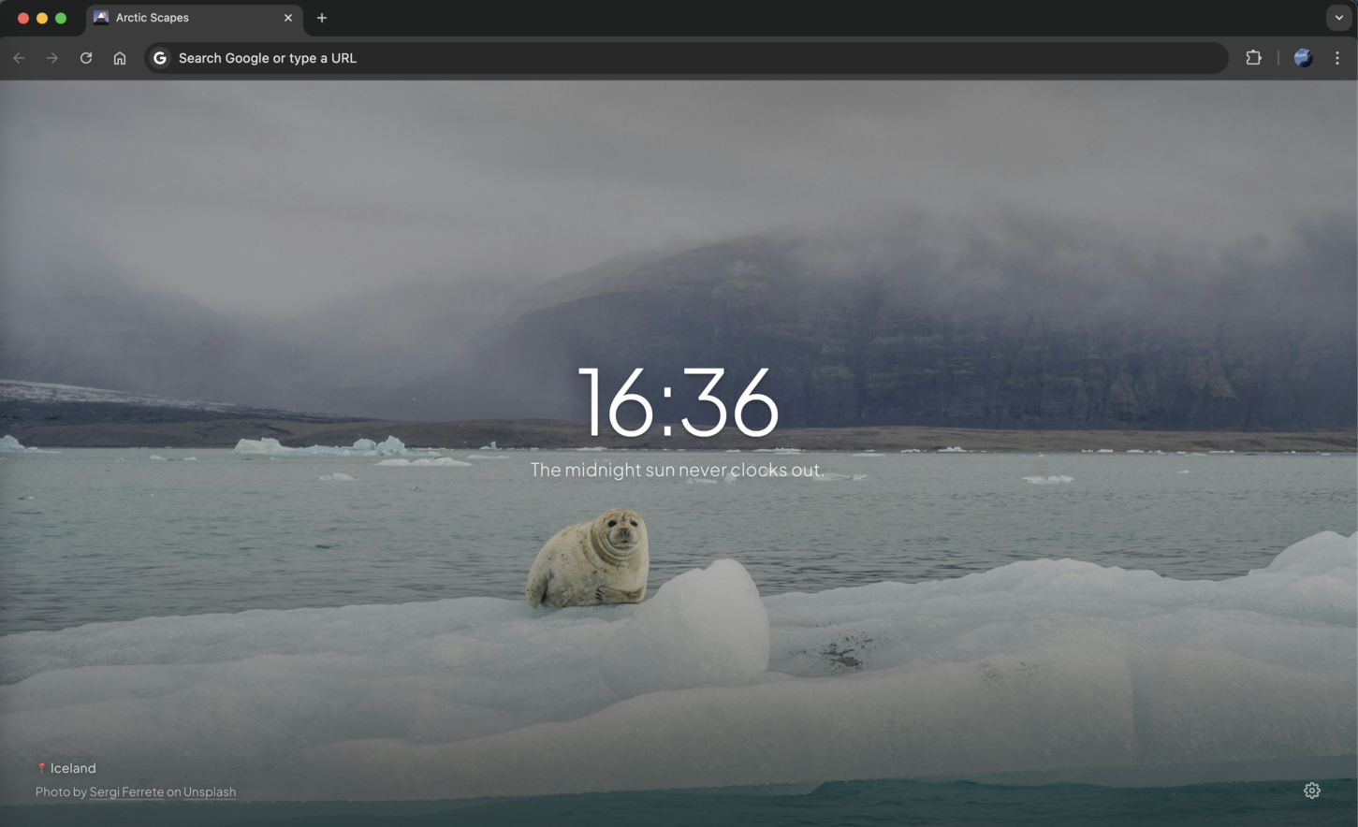Minimize the window with yellow button
Viewport: 1358px width, 827px height.
[x=42, y=18]
